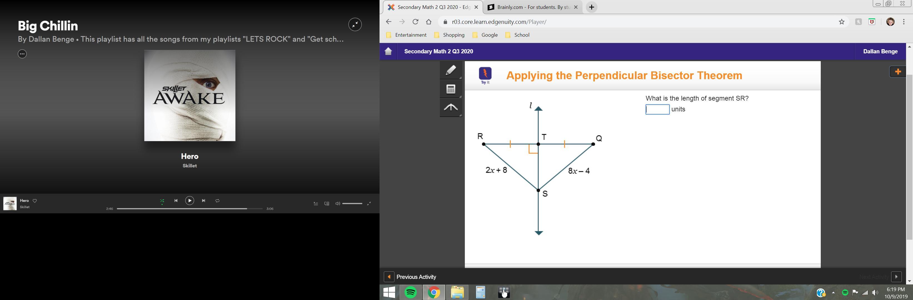The height and width of the screenshot is (300, 913).
Task: Click the SR length answer field
Action: point(657,109)
